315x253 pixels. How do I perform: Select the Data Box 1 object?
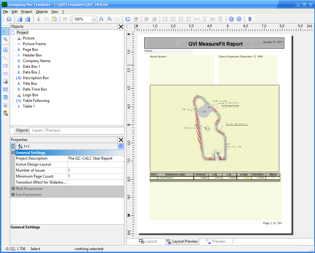point(31,67)
